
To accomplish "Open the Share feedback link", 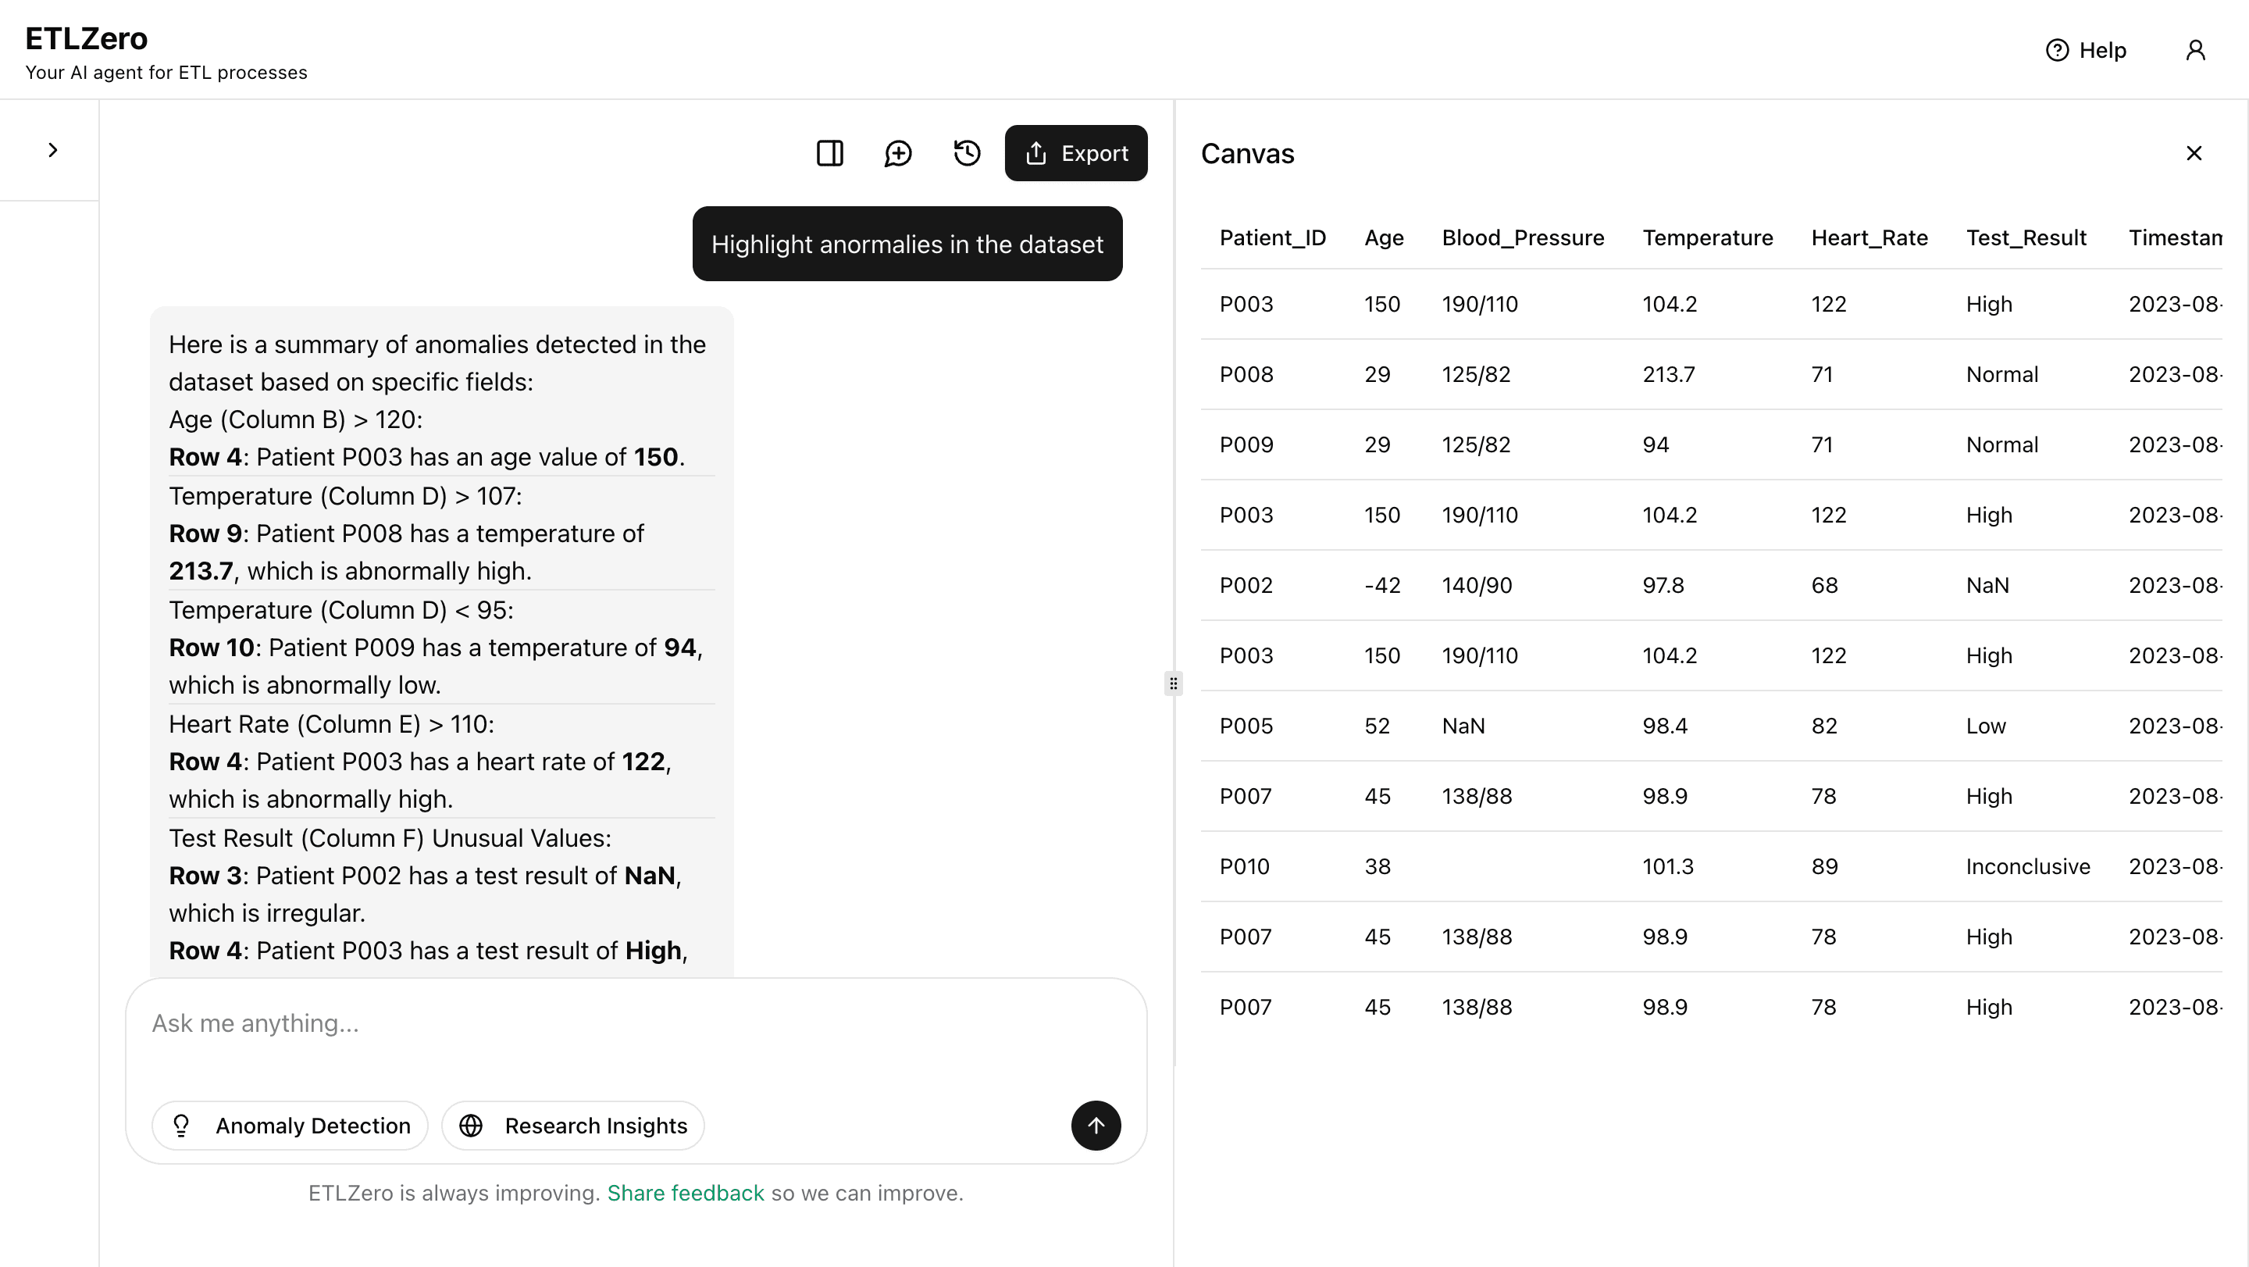I will pos(686,1193).
